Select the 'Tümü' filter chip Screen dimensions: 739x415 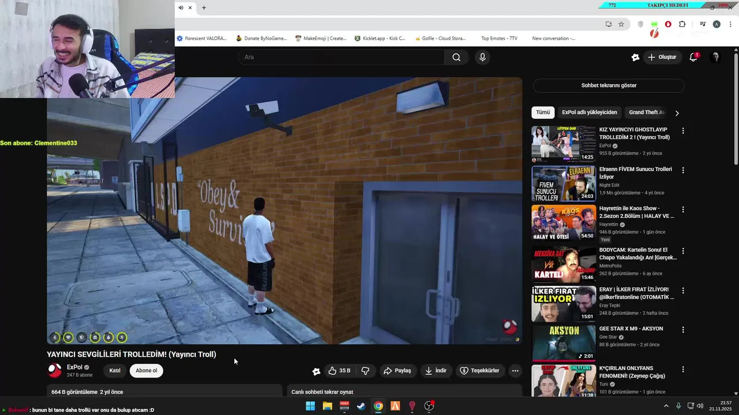click(x=543, y=112)
